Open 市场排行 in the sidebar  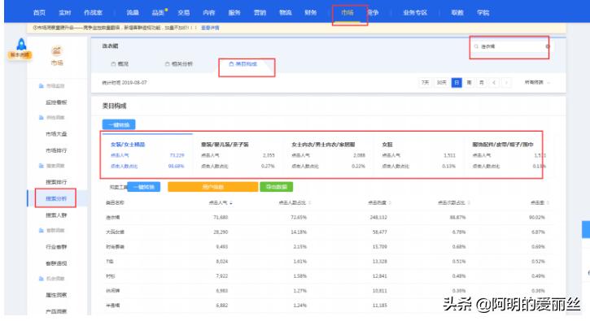click(x=56, y=150)
